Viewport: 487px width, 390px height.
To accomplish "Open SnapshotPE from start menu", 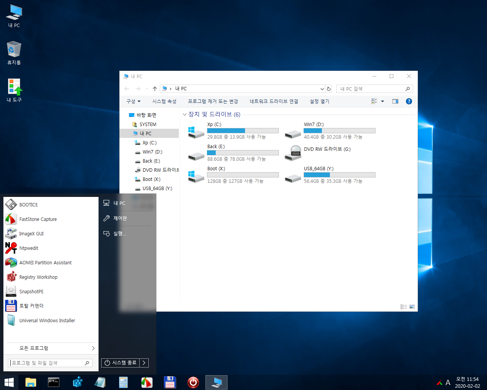I will coord(51,292).
